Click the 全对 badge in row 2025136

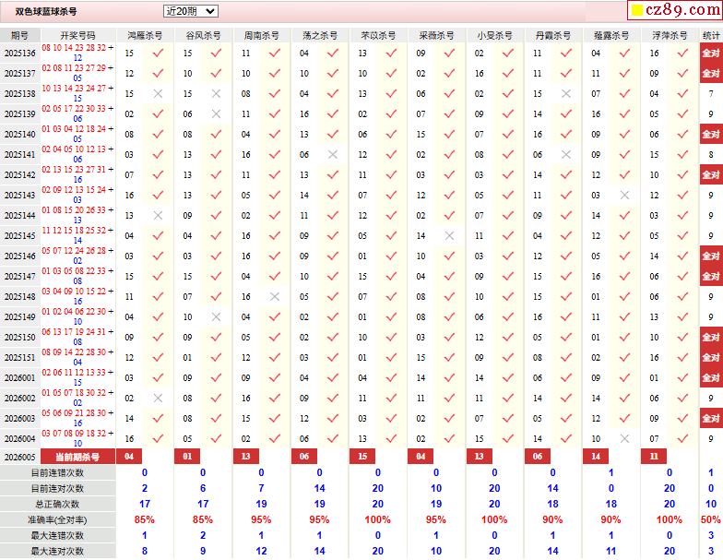(710, 54)
